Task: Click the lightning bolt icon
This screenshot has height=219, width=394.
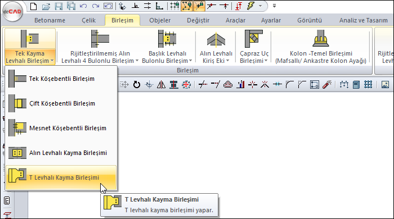Action: pyautogui.click(x=251, y=6)
